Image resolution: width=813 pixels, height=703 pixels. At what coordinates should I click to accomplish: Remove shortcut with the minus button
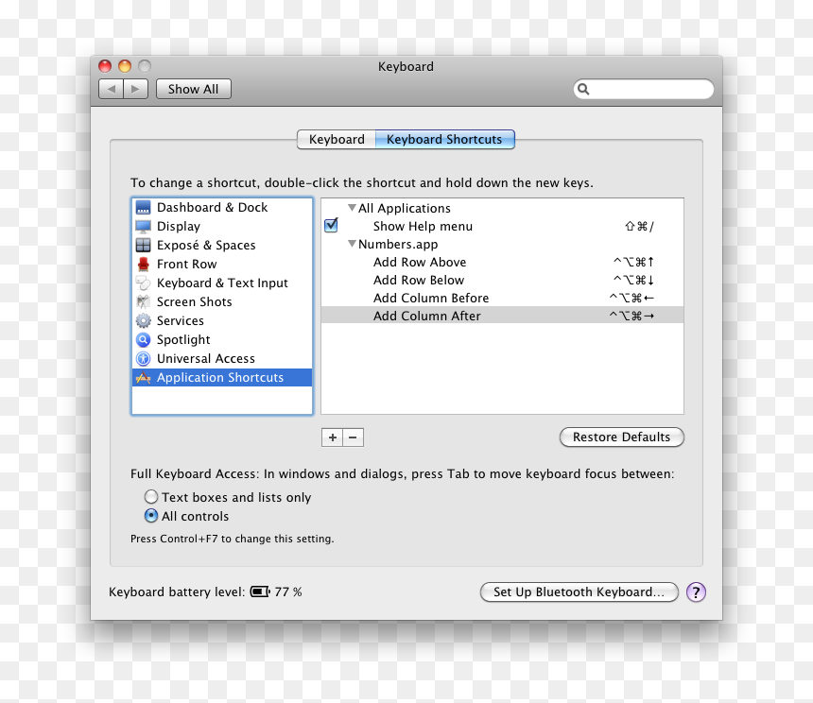tap(354, 437)
